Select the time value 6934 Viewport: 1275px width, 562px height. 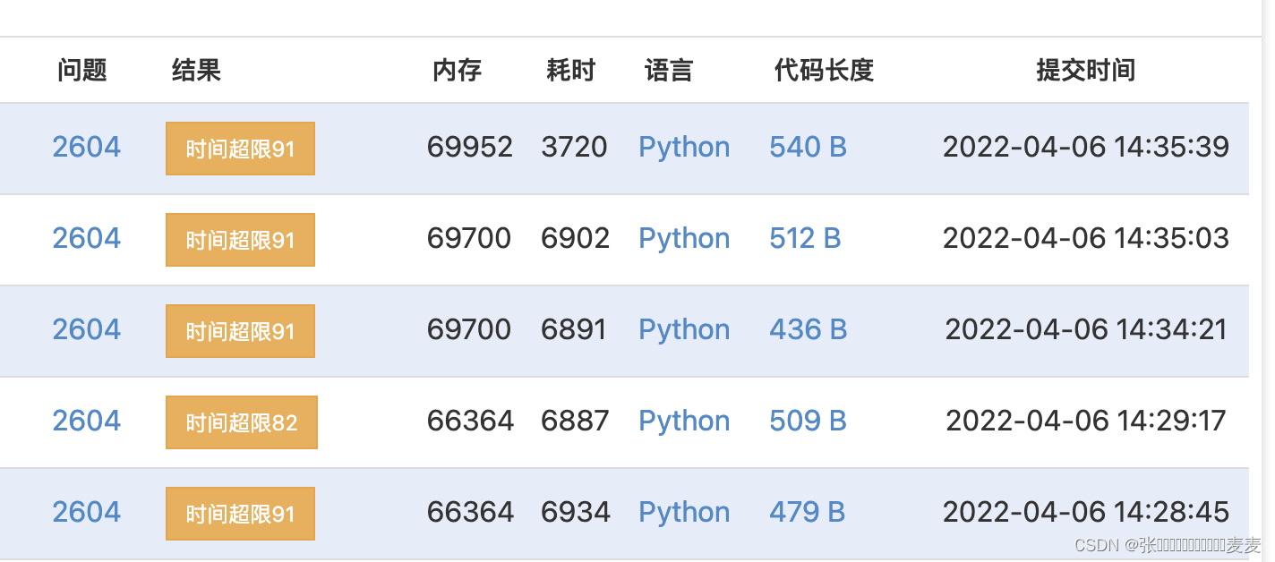click(x=576, y=513)
